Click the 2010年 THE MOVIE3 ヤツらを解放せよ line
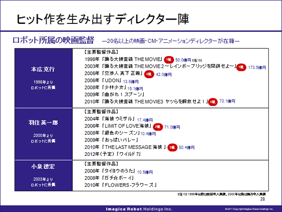 tap(147, 102)
